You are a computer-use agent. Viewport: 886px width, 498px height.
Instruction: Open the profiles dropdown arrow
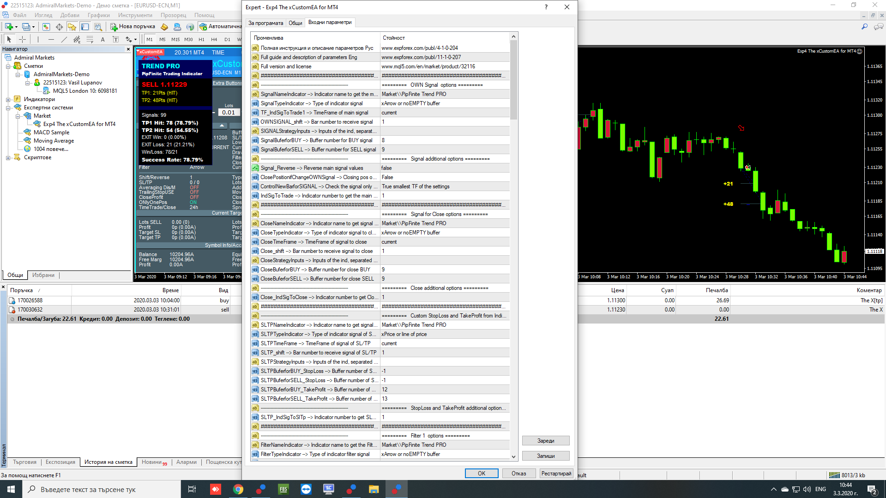point(33,27)
